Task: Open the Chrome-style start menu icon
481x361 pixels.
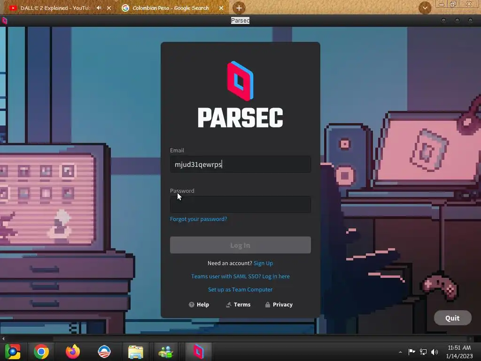Action: [13, 352]
